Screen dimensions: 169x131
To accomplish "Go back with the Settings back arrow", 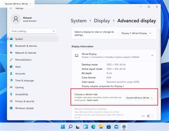I will pos(11,8).
